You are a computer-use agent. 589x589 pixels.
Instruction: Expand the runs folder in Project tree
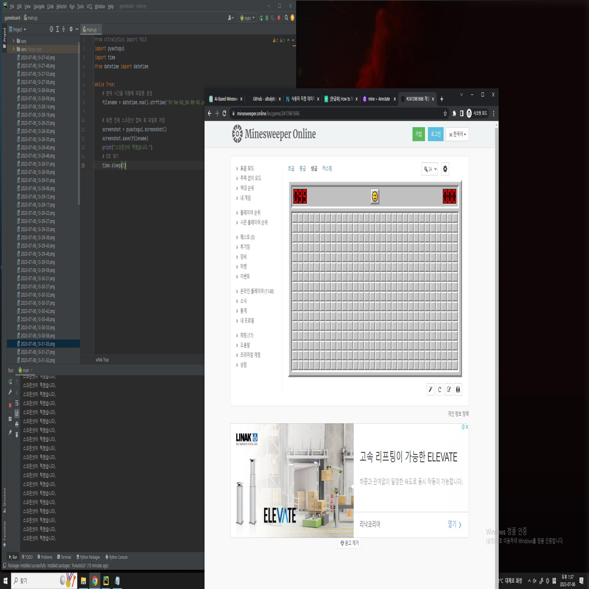pos(14,41)
